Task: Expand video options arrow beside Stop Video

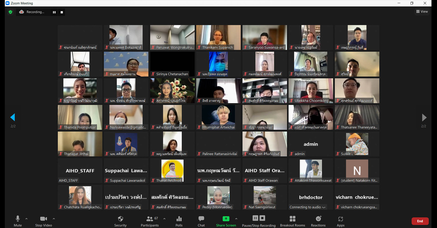Action: (x=54, y=219)
